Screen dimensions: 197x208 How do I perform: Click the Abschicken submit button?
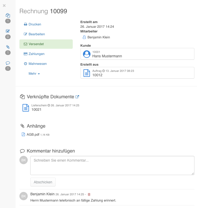(43, 182)
